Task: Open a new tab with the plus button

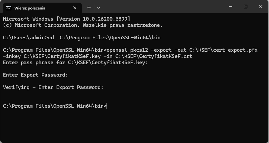Action: [89, 8]
